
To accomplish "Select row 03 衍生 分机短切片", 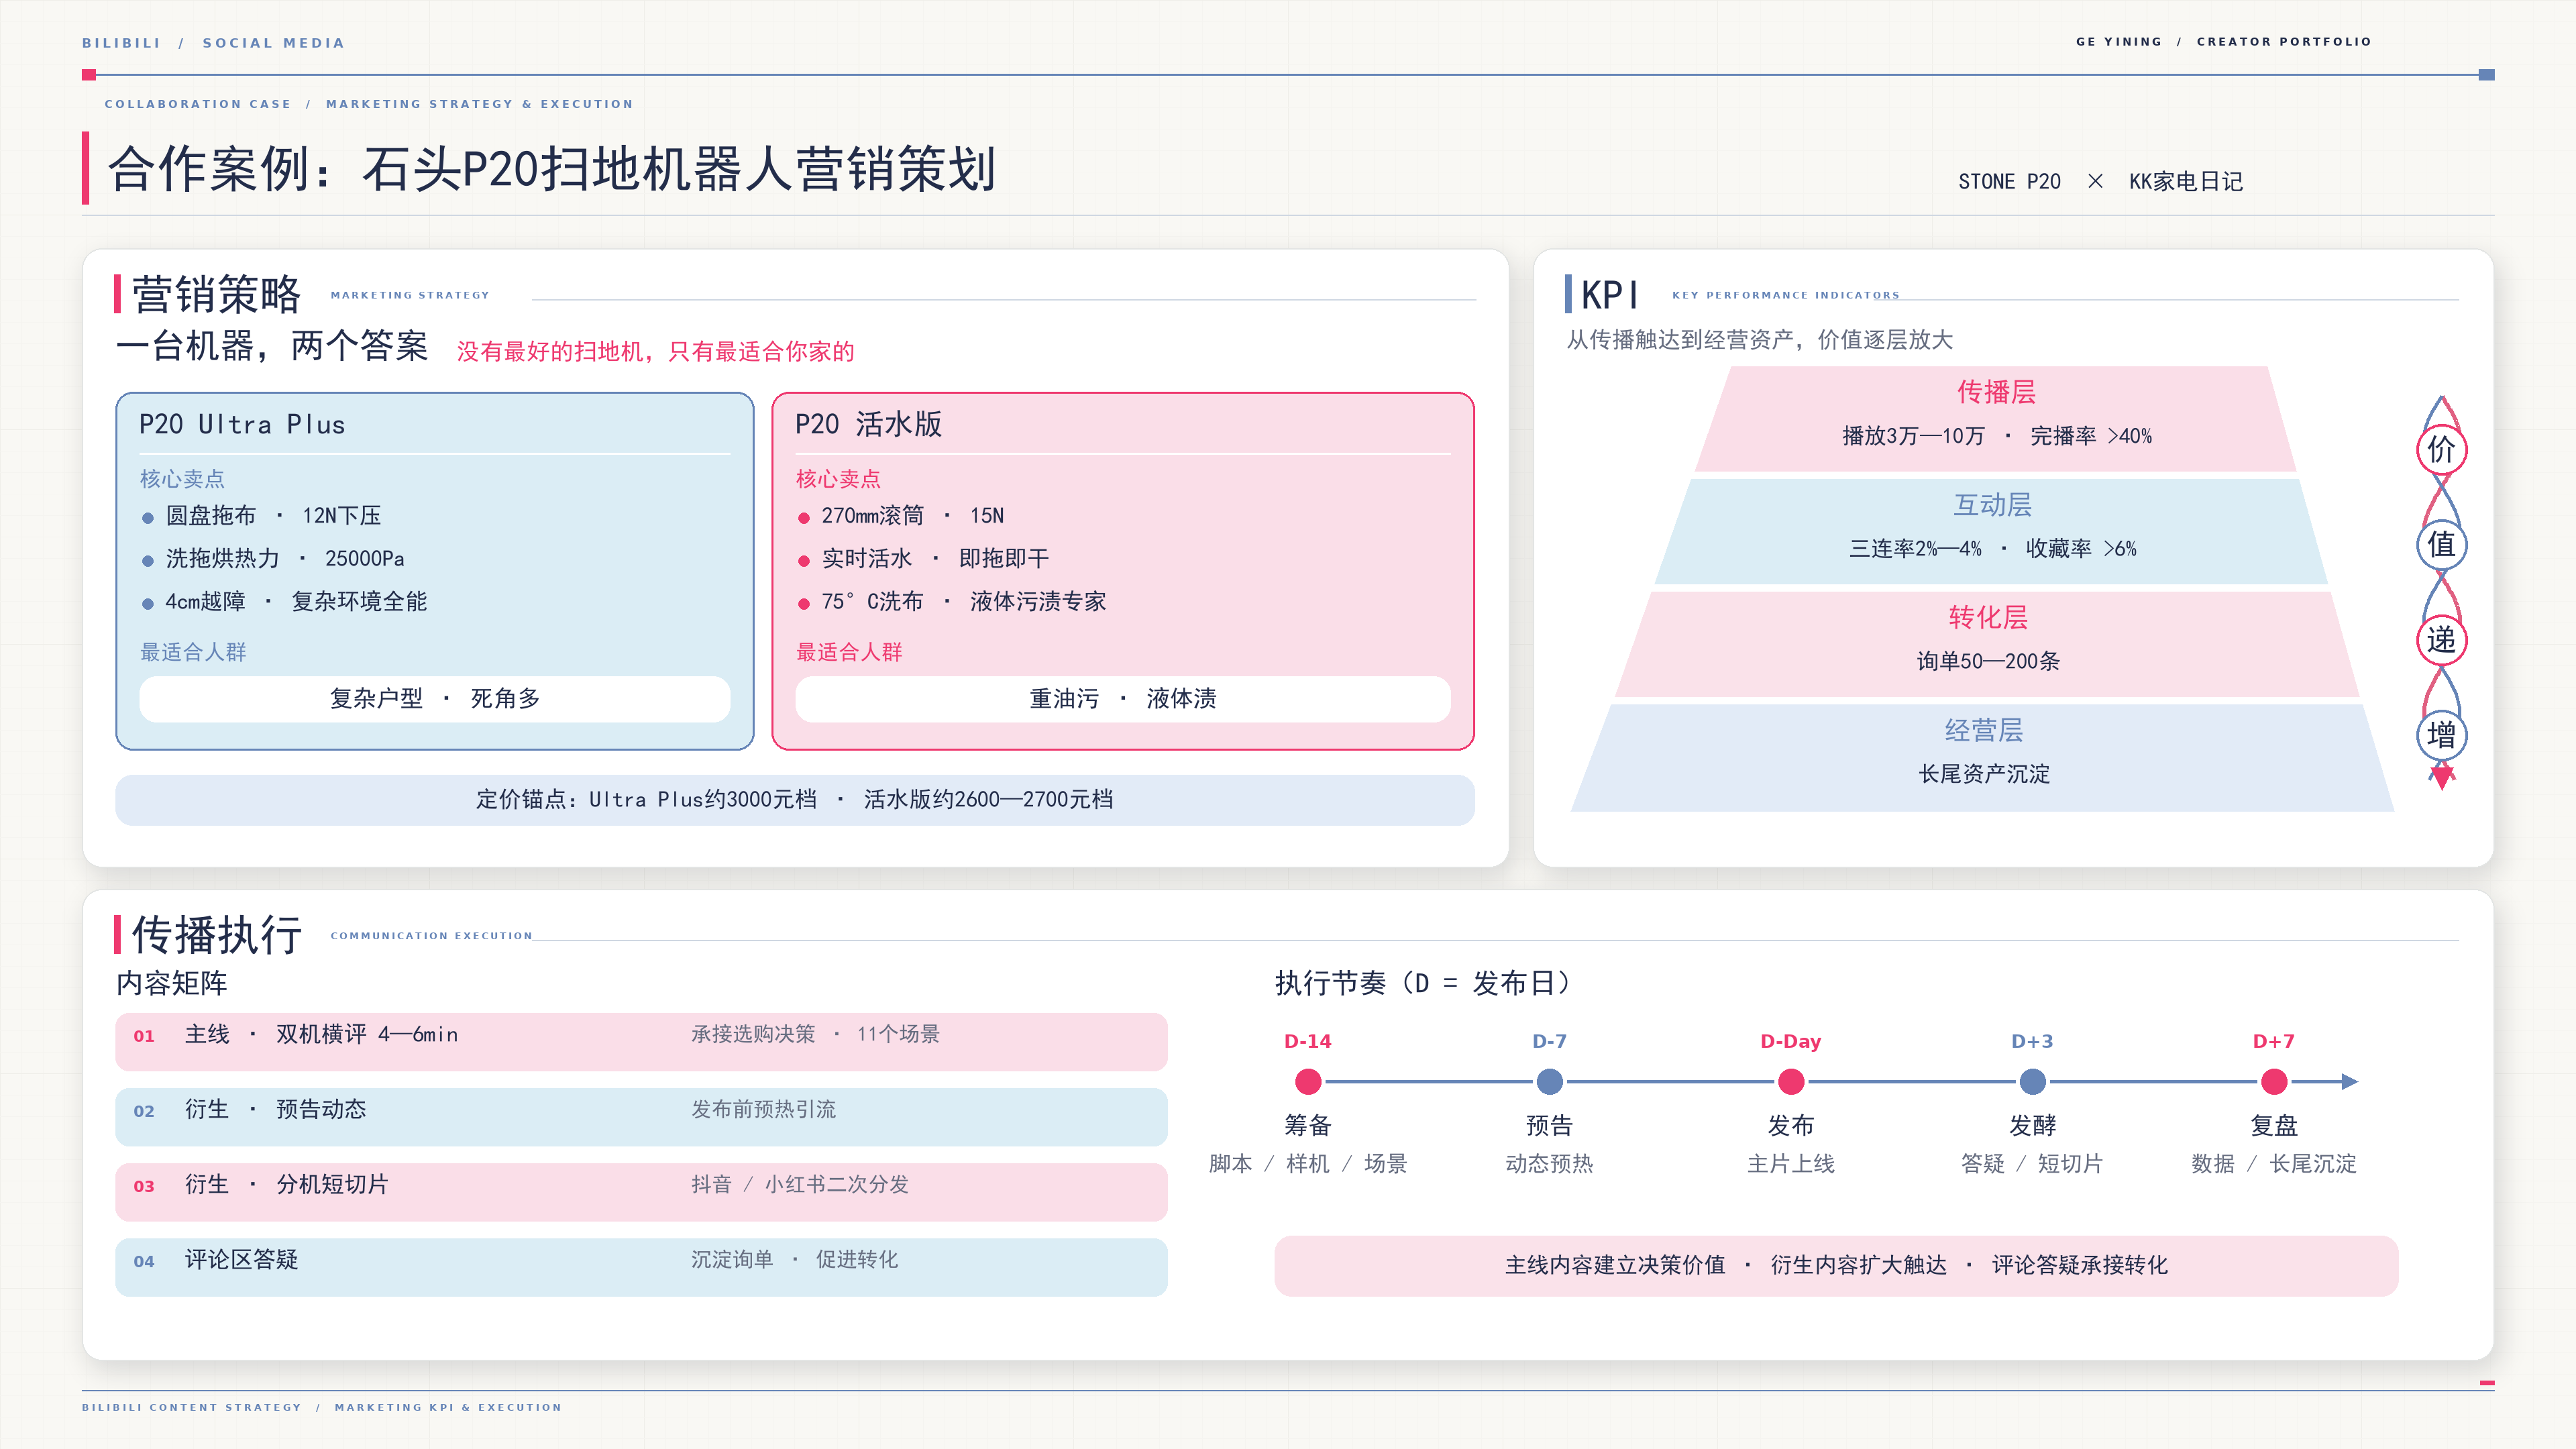I will [641, 1191].
